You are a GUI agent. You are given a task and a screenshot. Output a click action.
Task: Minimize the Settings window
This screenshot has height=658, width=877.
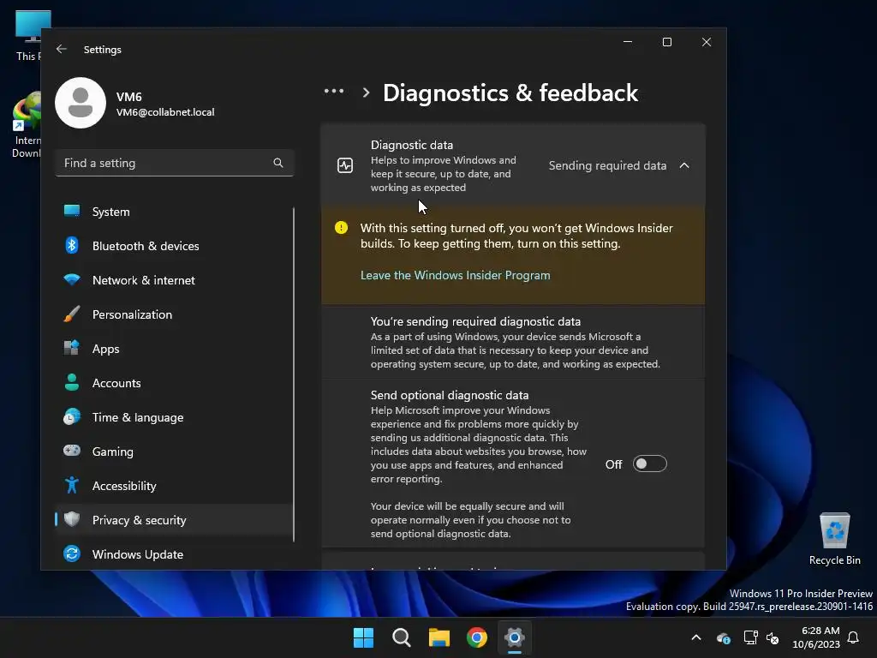628,42
